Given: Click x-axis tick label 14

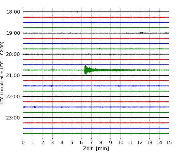Looking at the screenshot, I should click(x=159, y=142).
